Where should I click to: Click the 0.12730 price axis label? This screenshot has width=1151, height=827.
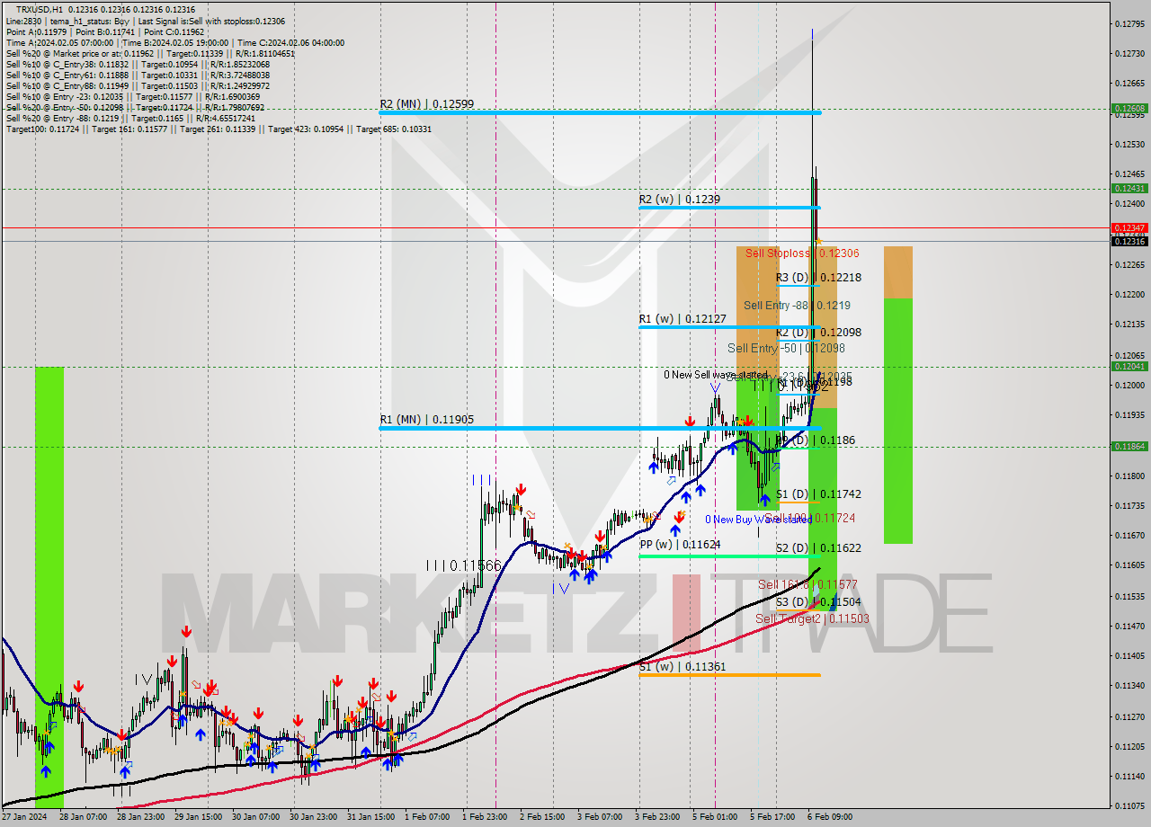1129,53
